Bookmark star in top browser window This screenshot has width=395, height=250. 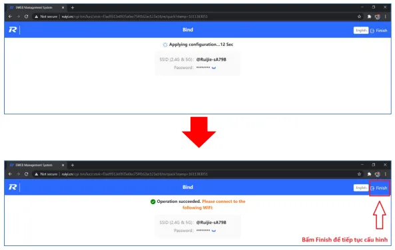(359, 17)
